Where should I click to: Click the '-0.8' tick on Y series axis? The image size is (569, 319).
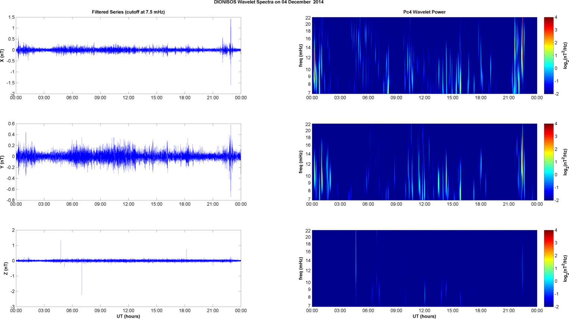click(10, 200)
